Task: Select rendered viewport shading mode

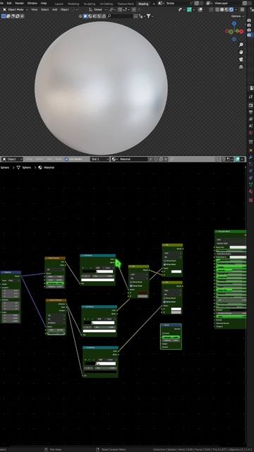Action: [231, 9]
